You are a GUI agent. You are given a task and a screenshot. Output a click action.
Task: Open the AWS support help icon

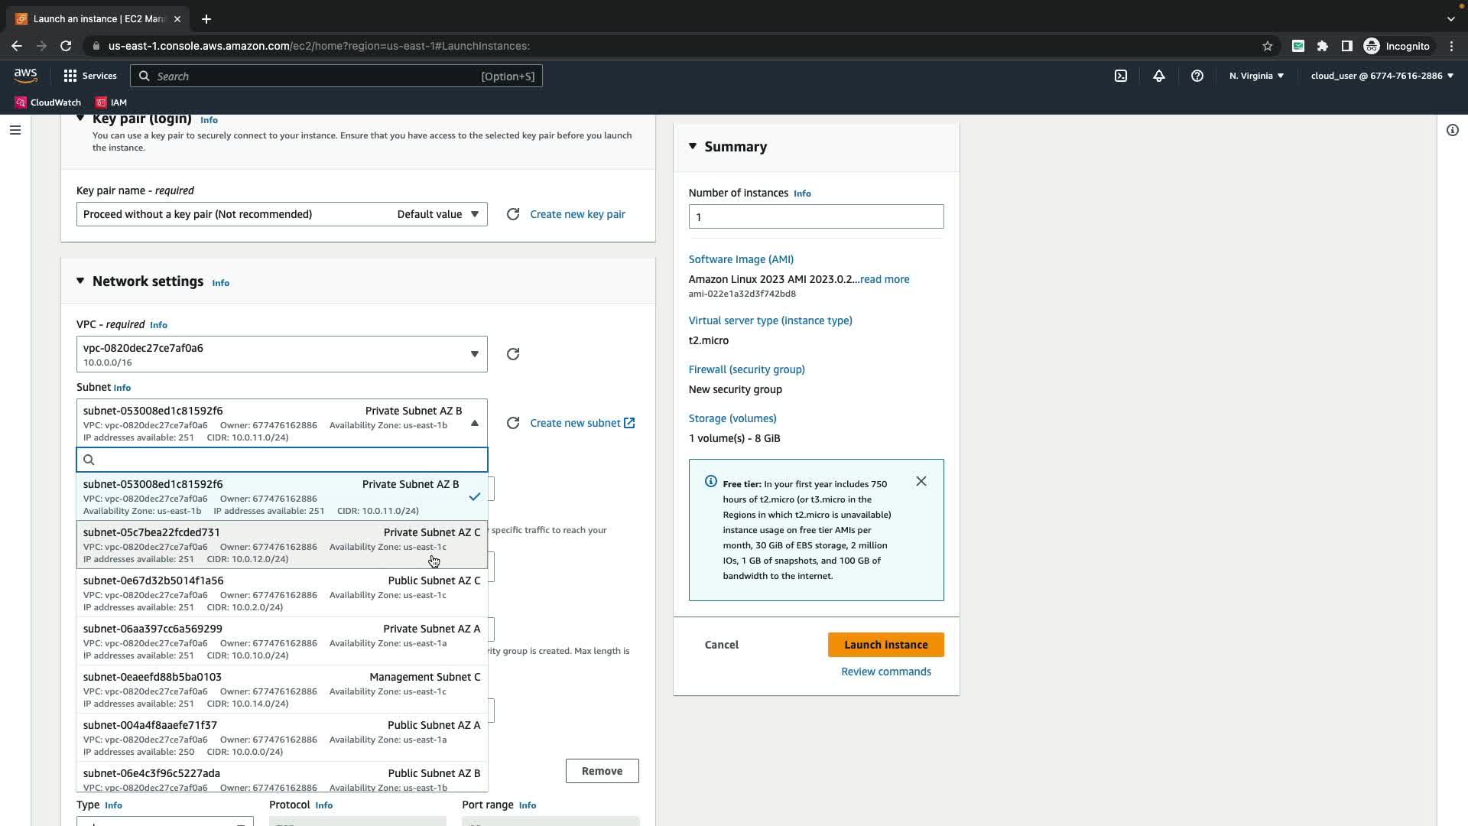pyautogui.click(x=1197, y=76)
